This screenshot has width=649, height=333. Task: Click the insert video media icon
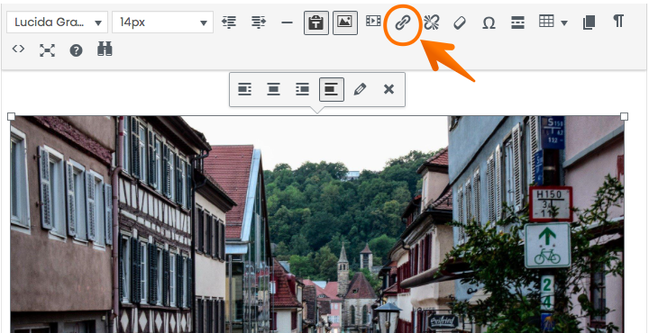pyautogui.click(x=373, y=21)
